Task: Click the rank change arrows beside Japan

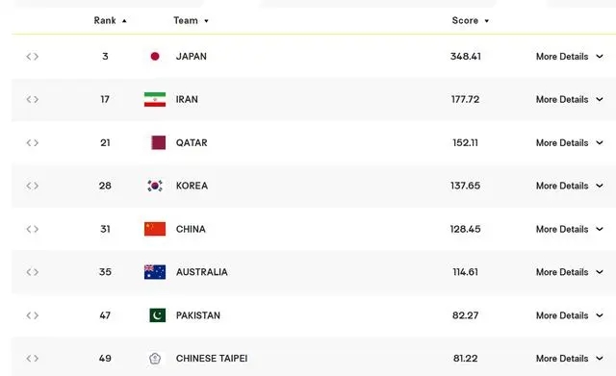Action: 32,57
